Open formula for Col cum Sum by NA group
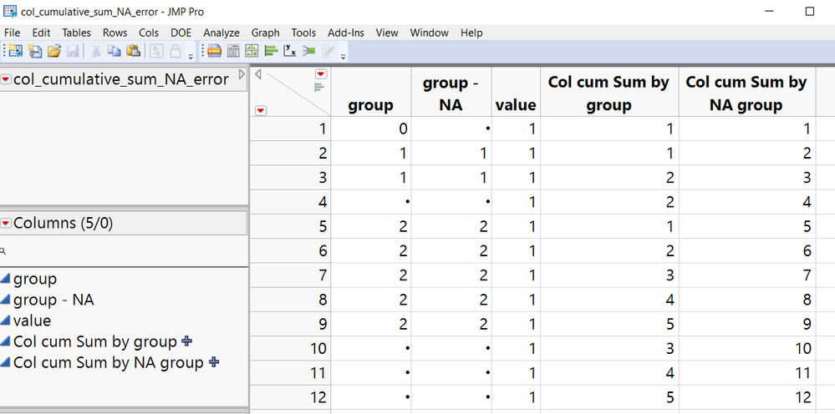 (213, 362)
